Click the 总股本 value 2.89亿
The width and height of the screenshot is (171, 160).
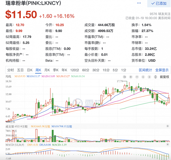(150, 54)
